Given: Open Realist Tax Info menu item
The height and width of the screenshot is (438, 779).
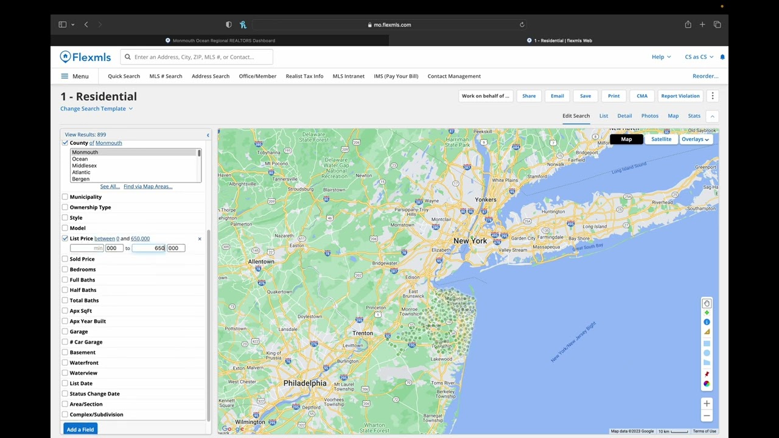Looking at the screenshot, I should pos(304,76).
